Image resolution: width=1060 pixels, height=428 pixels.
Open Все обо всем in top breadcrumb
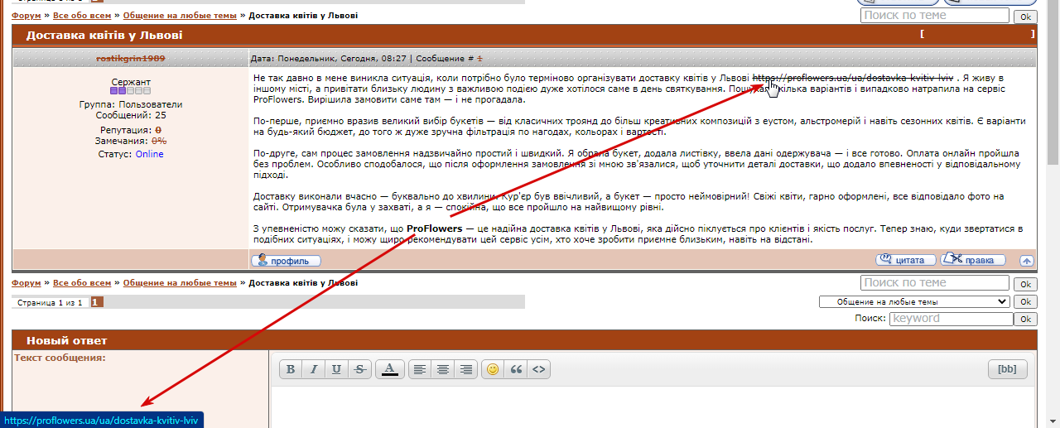point(82,16)
